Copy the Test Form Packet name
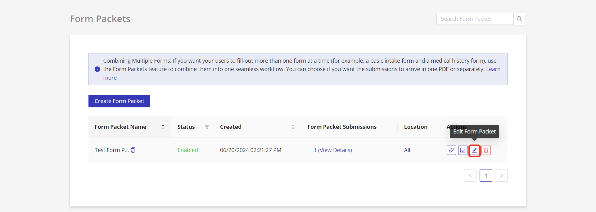Viewport: 596px width, 212px height. coord(133,150)
